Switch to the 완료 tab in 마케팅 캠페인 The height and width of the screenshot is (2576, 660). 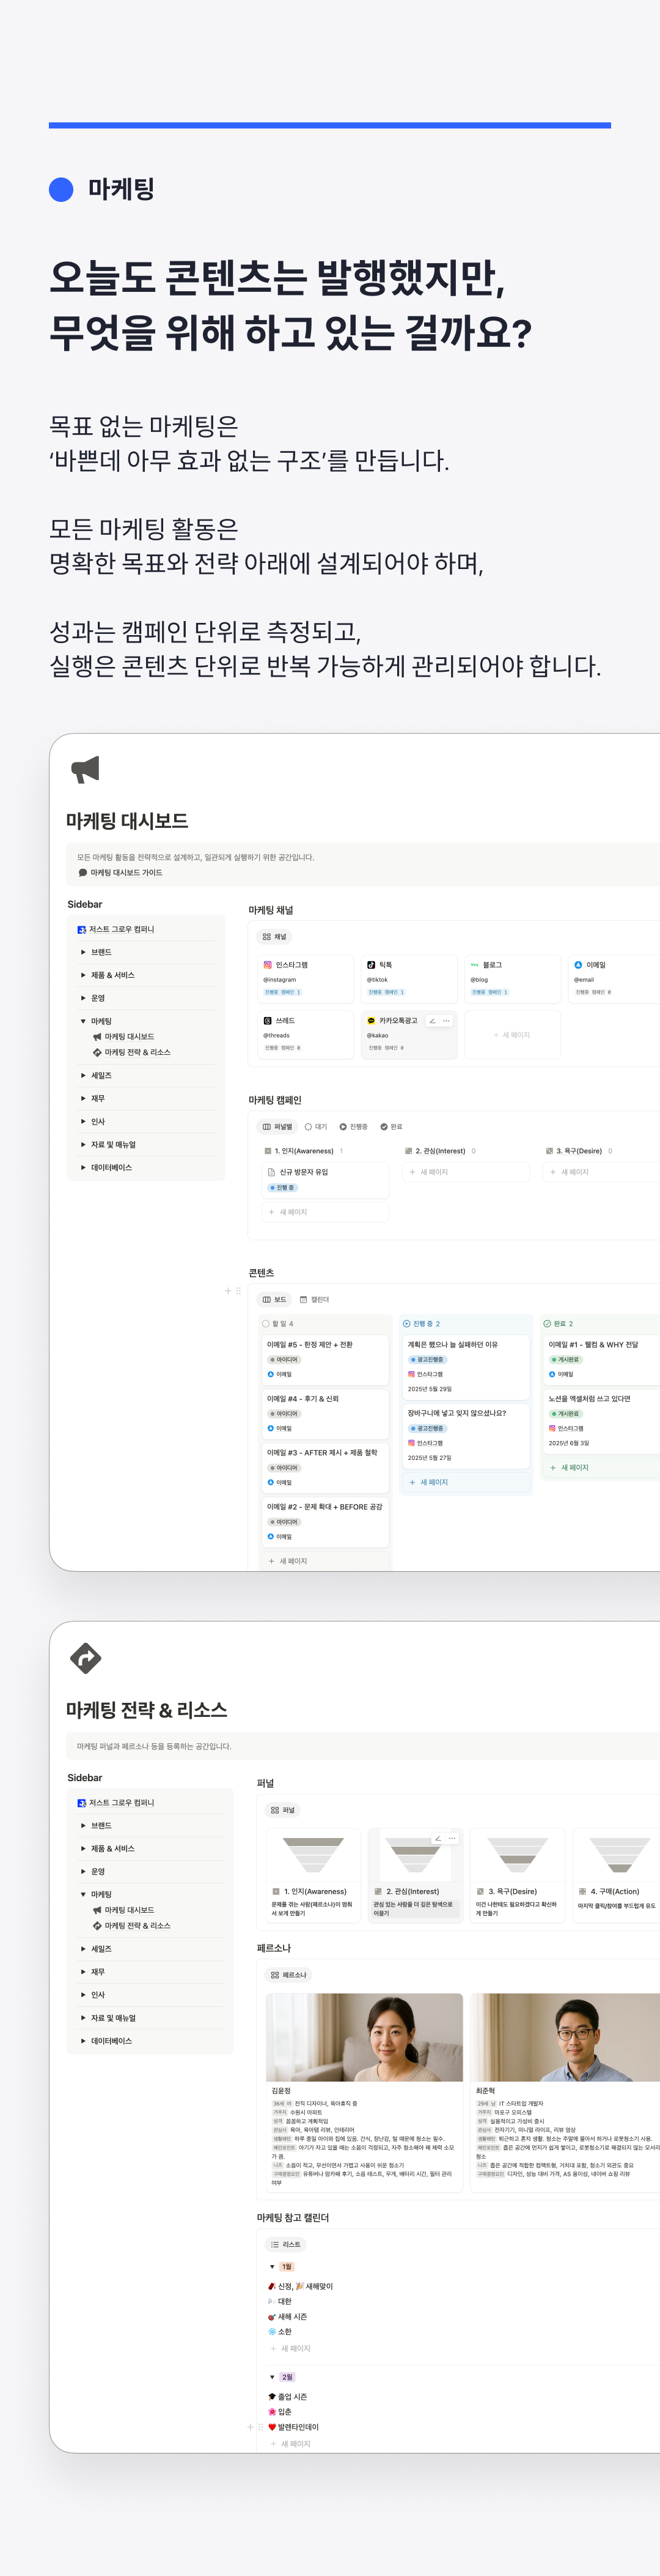point(391,1126)
